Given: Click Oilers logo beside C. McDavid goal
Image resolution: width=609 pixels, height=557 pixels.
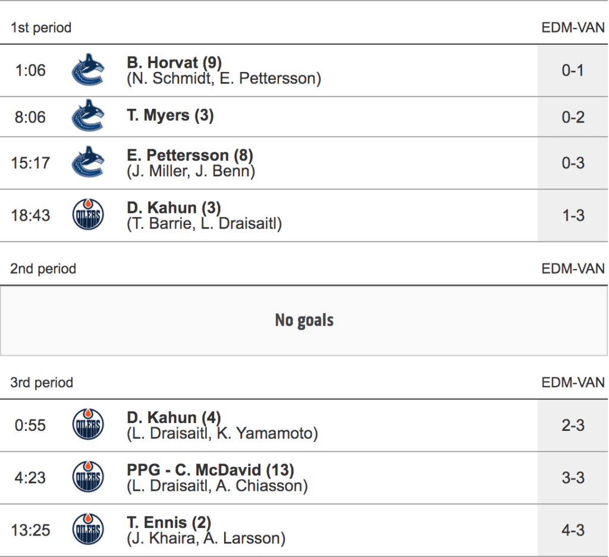Looking at the screenshot, I should [x=87, y=477].
